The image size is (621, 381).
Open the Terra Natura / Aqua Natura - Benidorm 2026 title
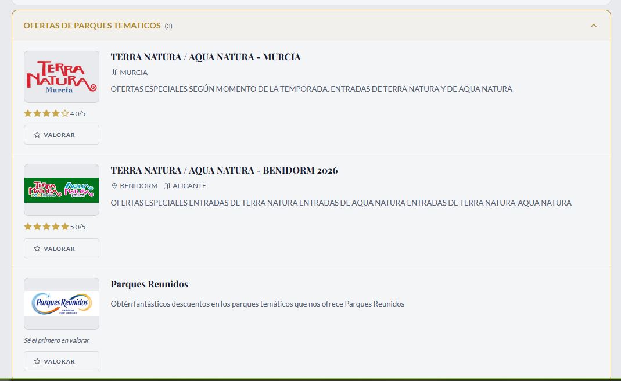224,170
